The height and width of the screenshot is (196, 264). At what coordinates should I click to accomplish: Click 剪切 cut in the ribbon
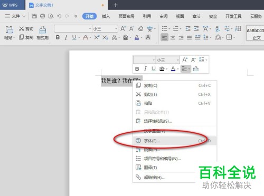pyautogui.click(x=26, y=29)
